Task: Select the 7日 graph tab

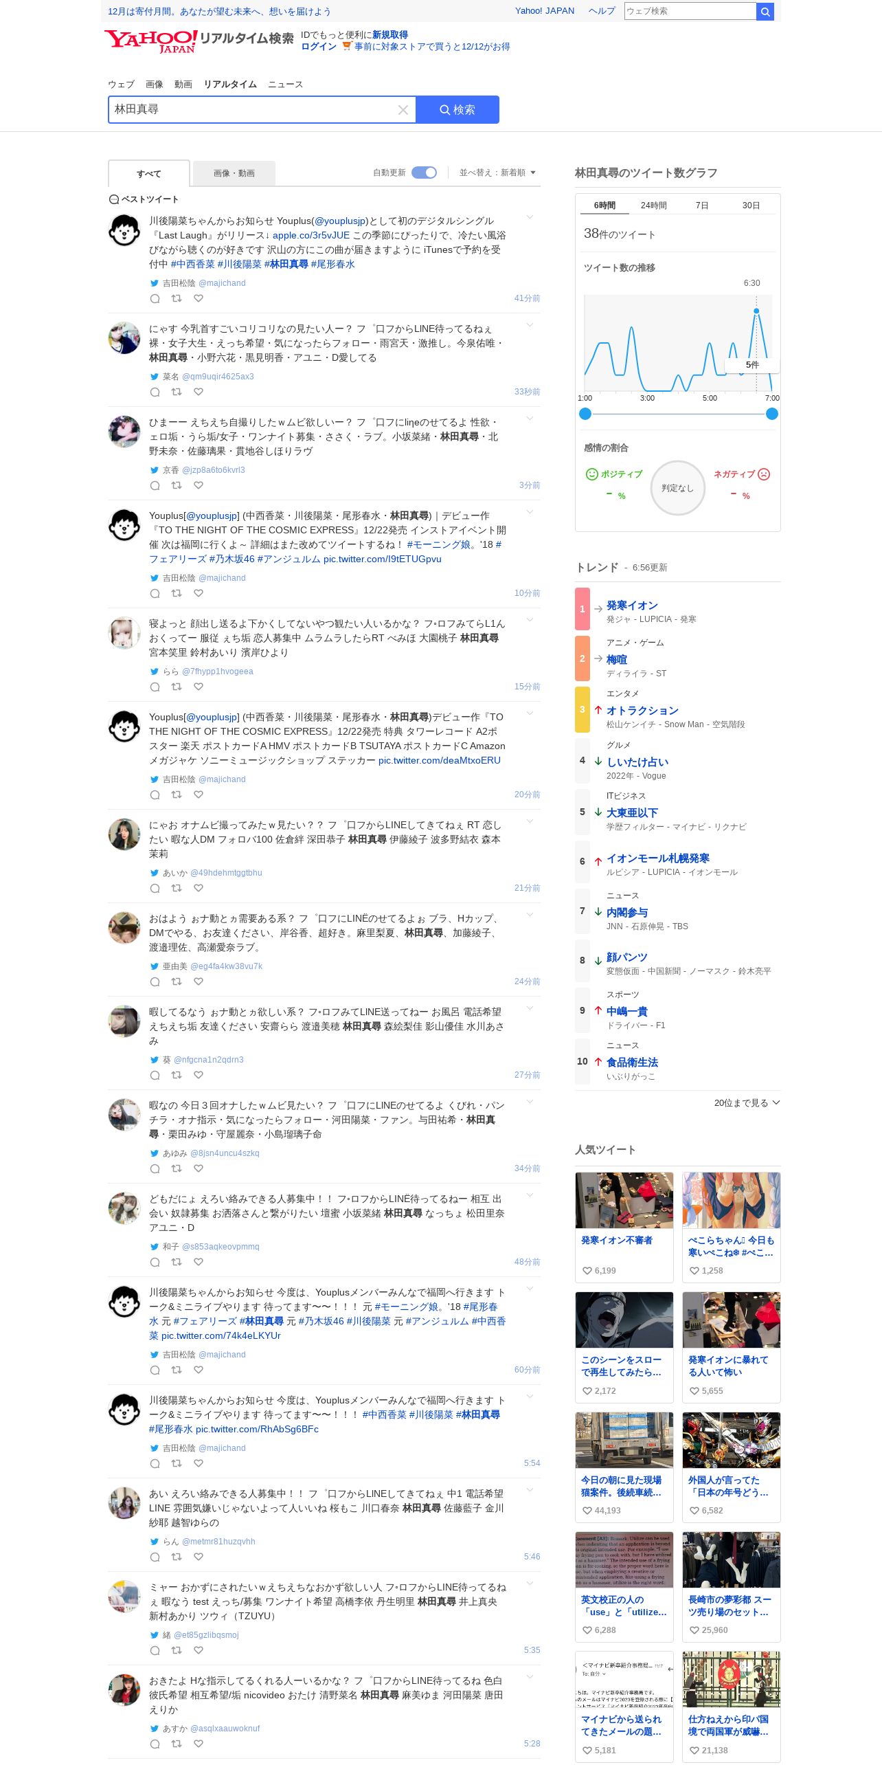Action: pos(702,206)
